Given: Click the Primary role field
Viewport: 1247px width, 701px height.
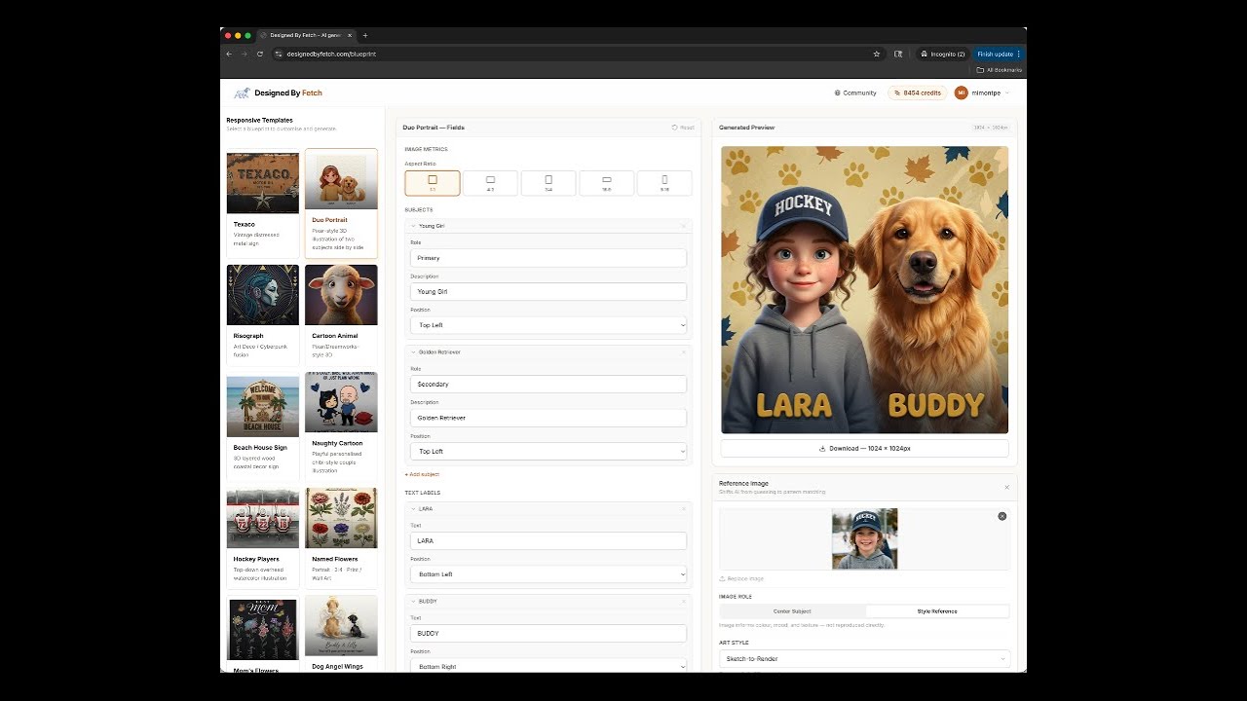Looking at the screenshot, I should pyautogui.click(x=548, y=258).
